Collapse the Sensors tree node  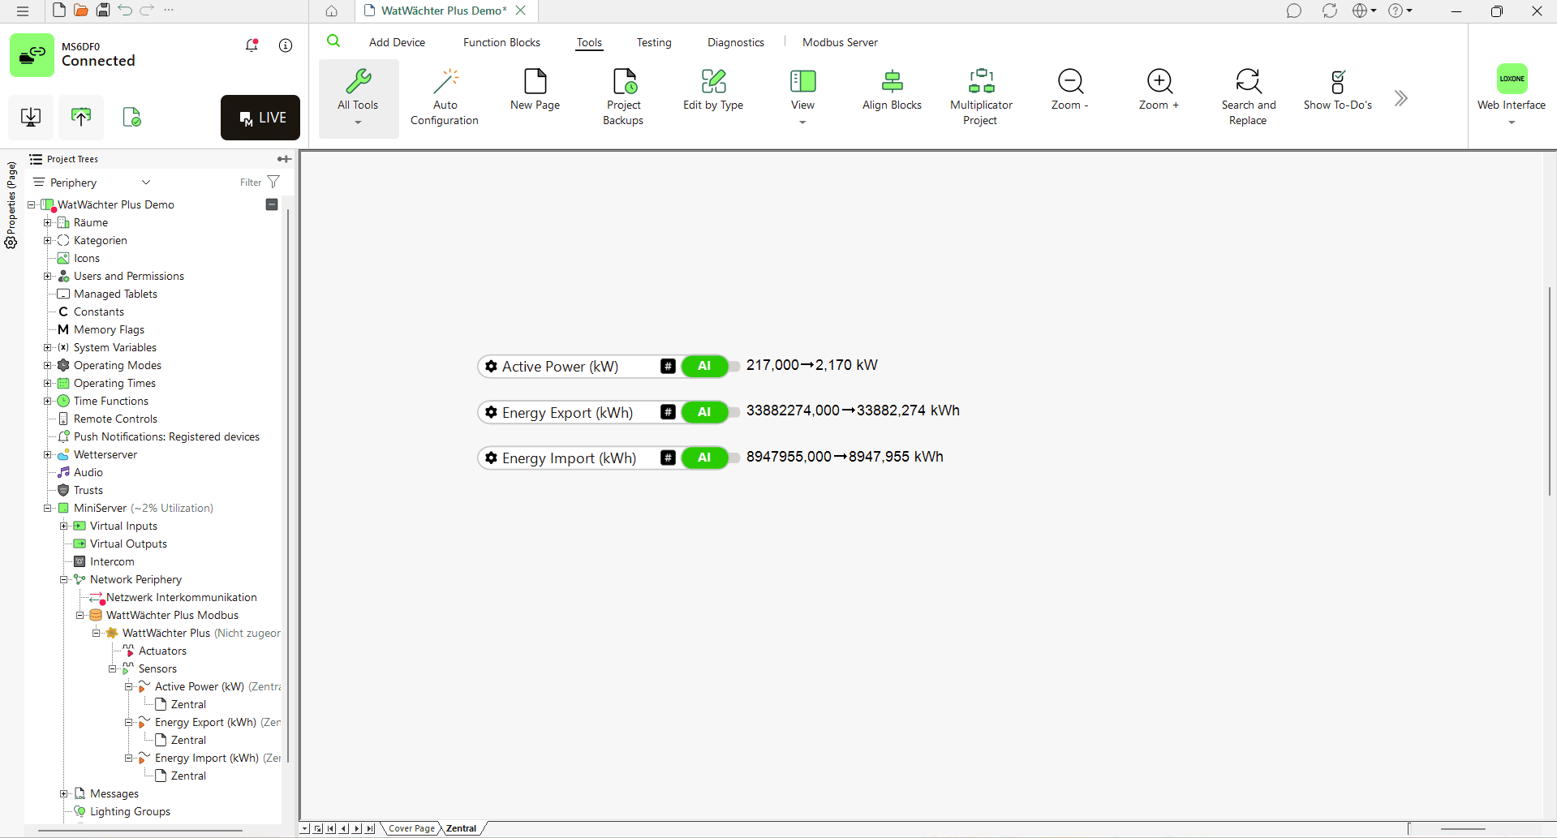tap(113, 668)
